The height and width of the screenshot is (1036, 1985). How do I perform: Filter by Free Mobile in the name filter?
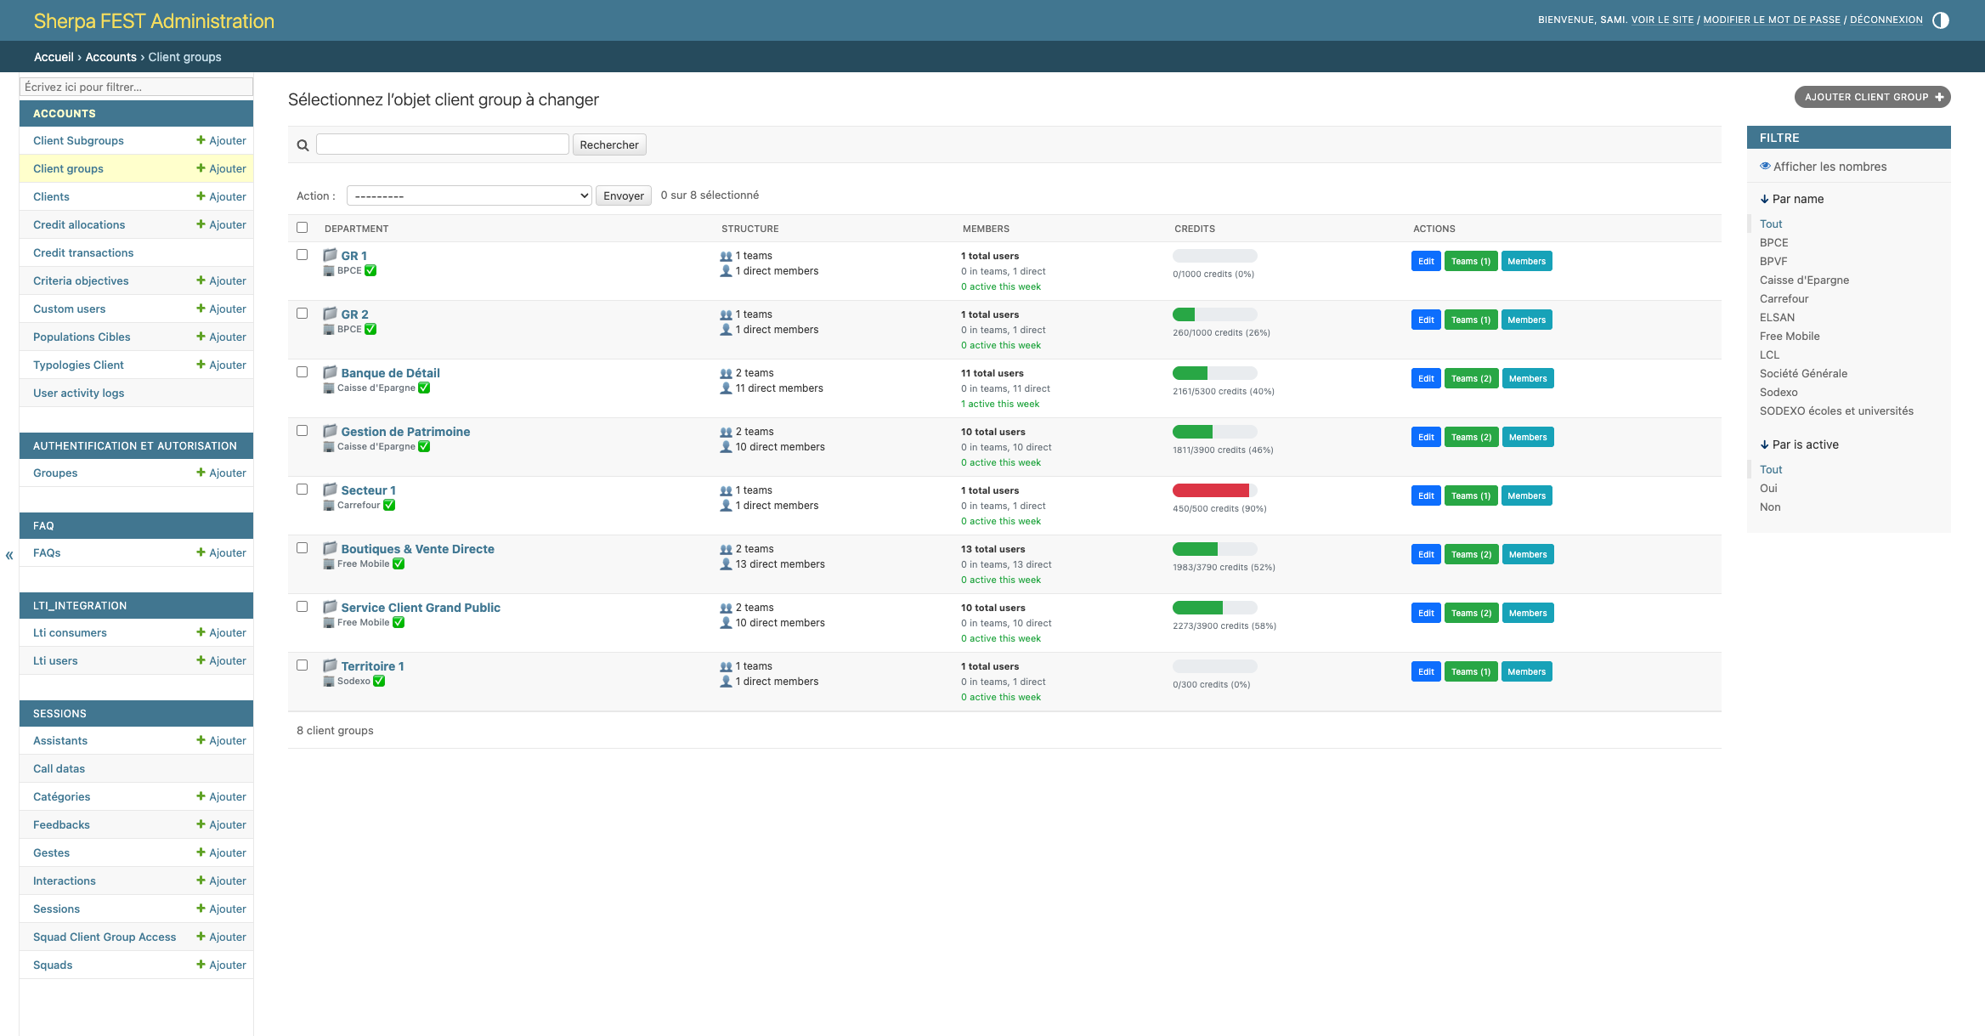point(1789,336)
